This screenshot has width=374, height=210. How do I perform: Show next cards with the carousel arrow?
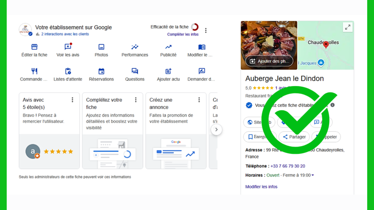tap(216, 130)
